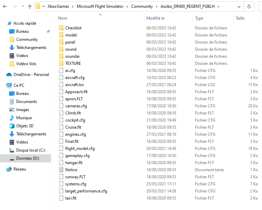Select the model folder icon

click(x=61, y=35)
